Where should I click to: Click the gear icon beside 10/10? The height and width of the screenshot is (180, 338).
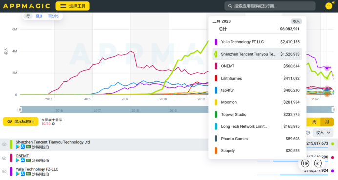tap(53, 124)
